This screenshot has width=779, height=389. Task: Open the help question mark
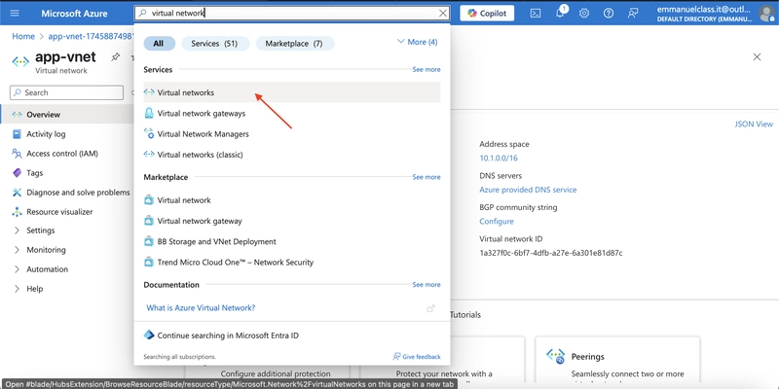point(609,14)
